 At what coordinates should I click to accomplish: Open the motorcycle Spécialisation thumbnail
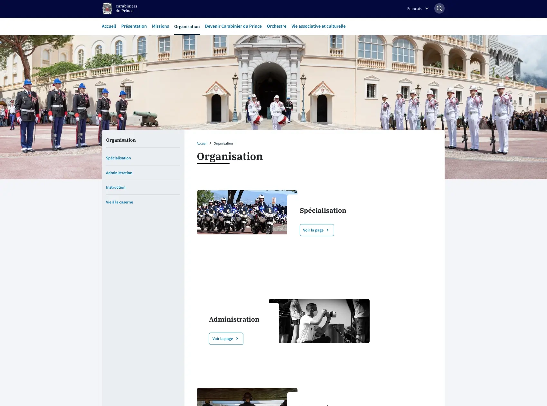[242, 212]
